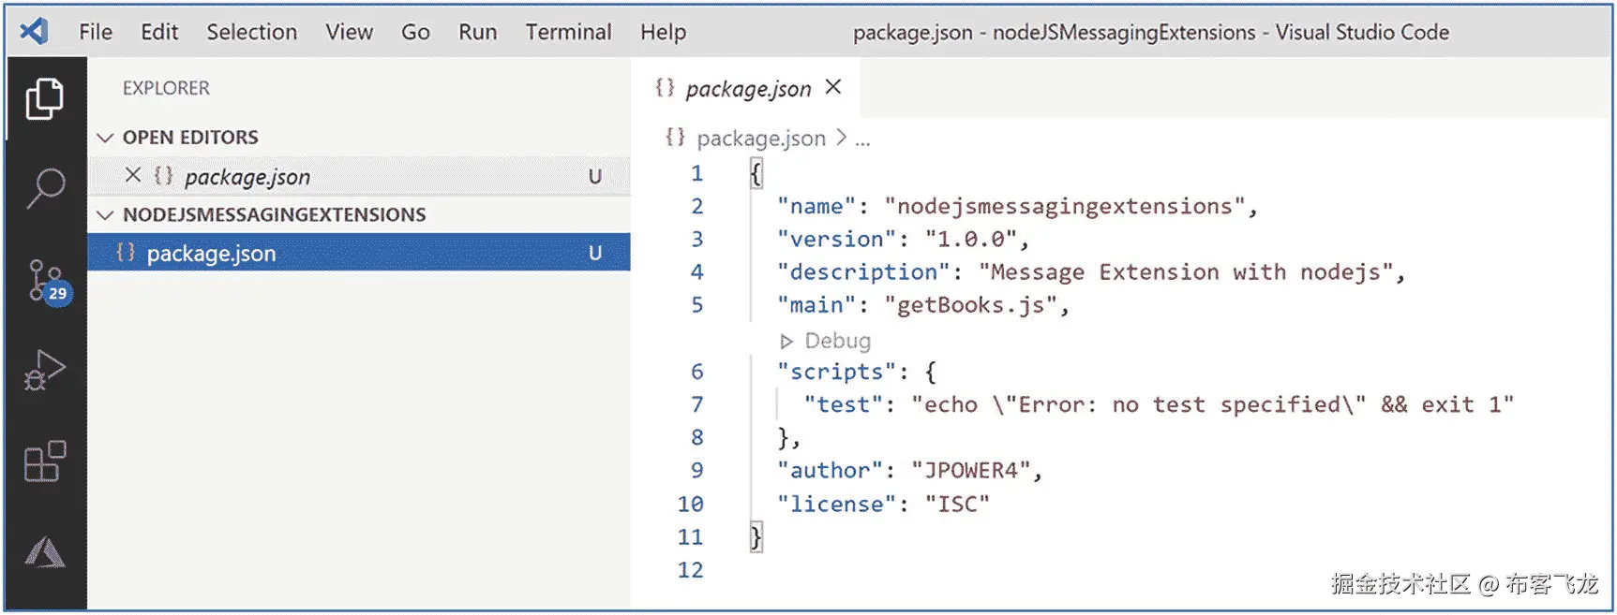The image size is (1617, 615).
Task: Click the package.json breadcrumb item
Action: 760,139
